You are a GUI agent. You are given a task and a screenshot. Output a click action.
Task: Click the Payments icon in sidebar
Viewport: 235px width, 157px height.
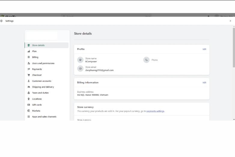[29, 69]
